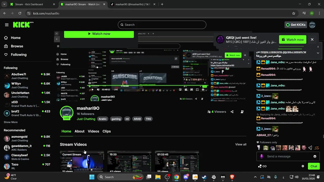
Task: Open Following in the sidebar
Action: (19, 55)
